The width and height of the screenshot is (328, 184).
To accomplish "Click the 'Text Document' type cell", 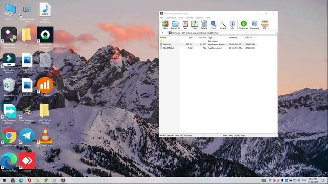I will tap(215, 48).
